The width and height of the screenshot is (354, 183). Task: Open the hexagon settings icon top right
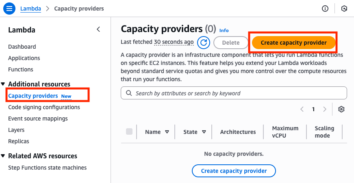[x=344, y=9]
